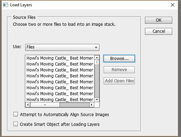This screenshot has height=137, width=181.
Task: Click the horizontal scroll left arrow
Action: tap(28, 105)
